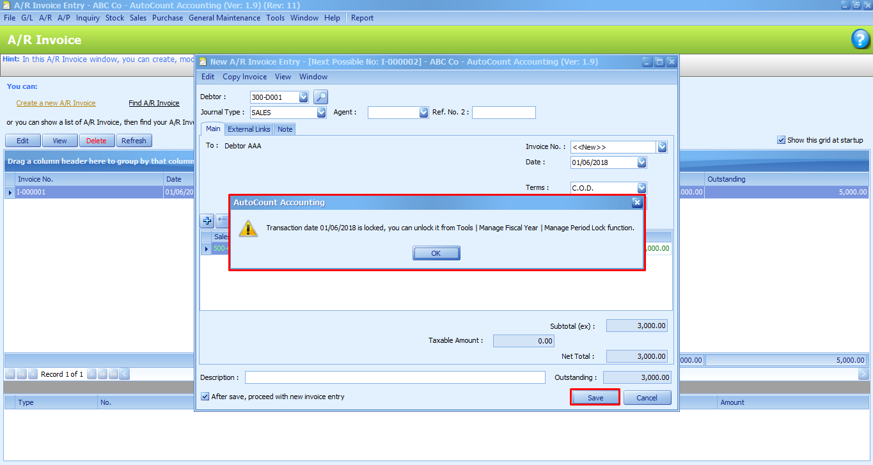This screenshot has width=873, height=465.
Task: Click the Refresh button
Action: coord(134,141)
